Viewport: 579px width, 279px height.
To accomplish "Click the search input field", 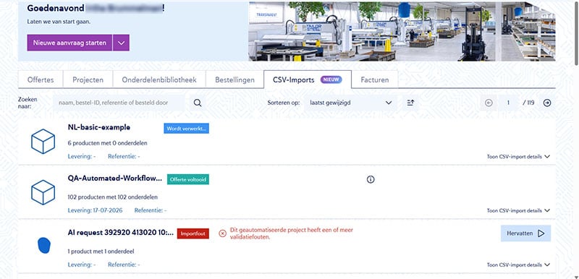I will click(119, 103).
